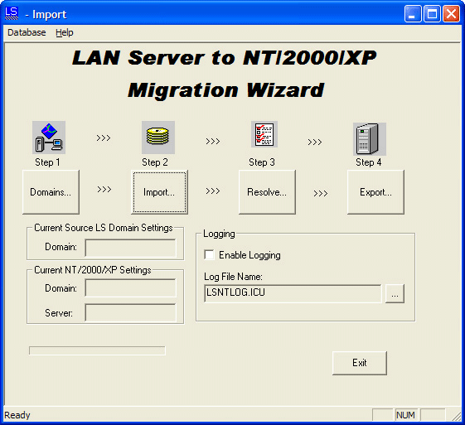Click the Import... button
The height and width of the screenshot is (425, 465).
(x=159, y=192)
